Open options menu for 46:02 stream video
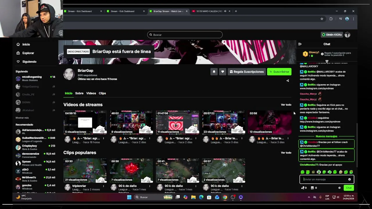Image resolution: width=372 pixels, height=209 pixels. point(150,138)
